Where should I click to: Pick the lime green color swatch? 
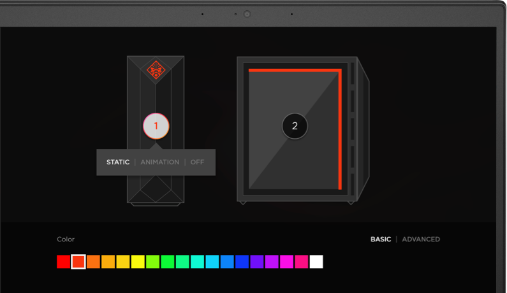click(x=152, y=262)
